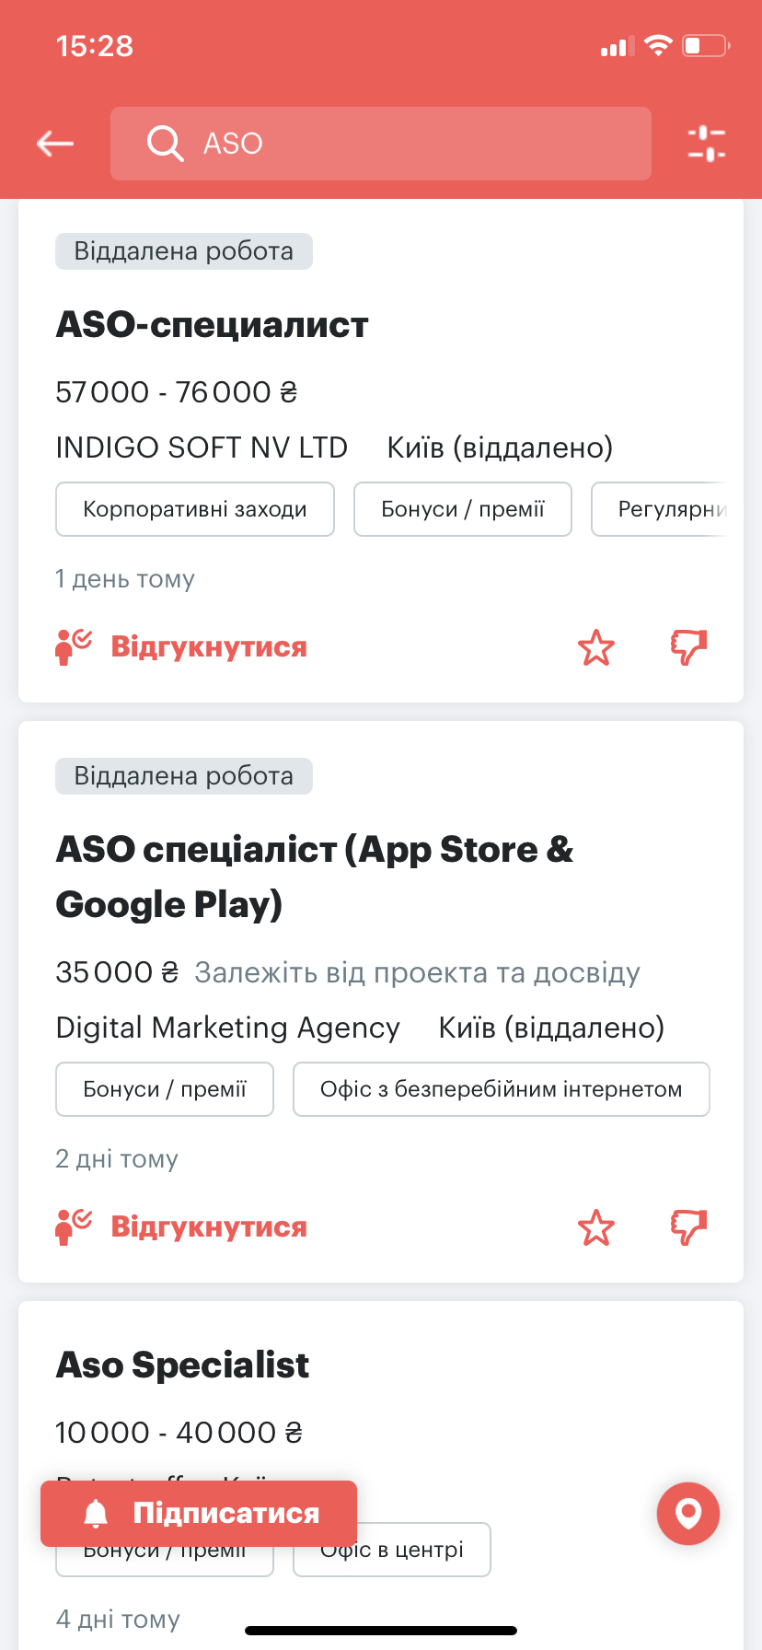Viewport: 762px width, 1650px height.
Task: Tap the back arrow icon
Action: pyautogui.click(x=55, y=144)
